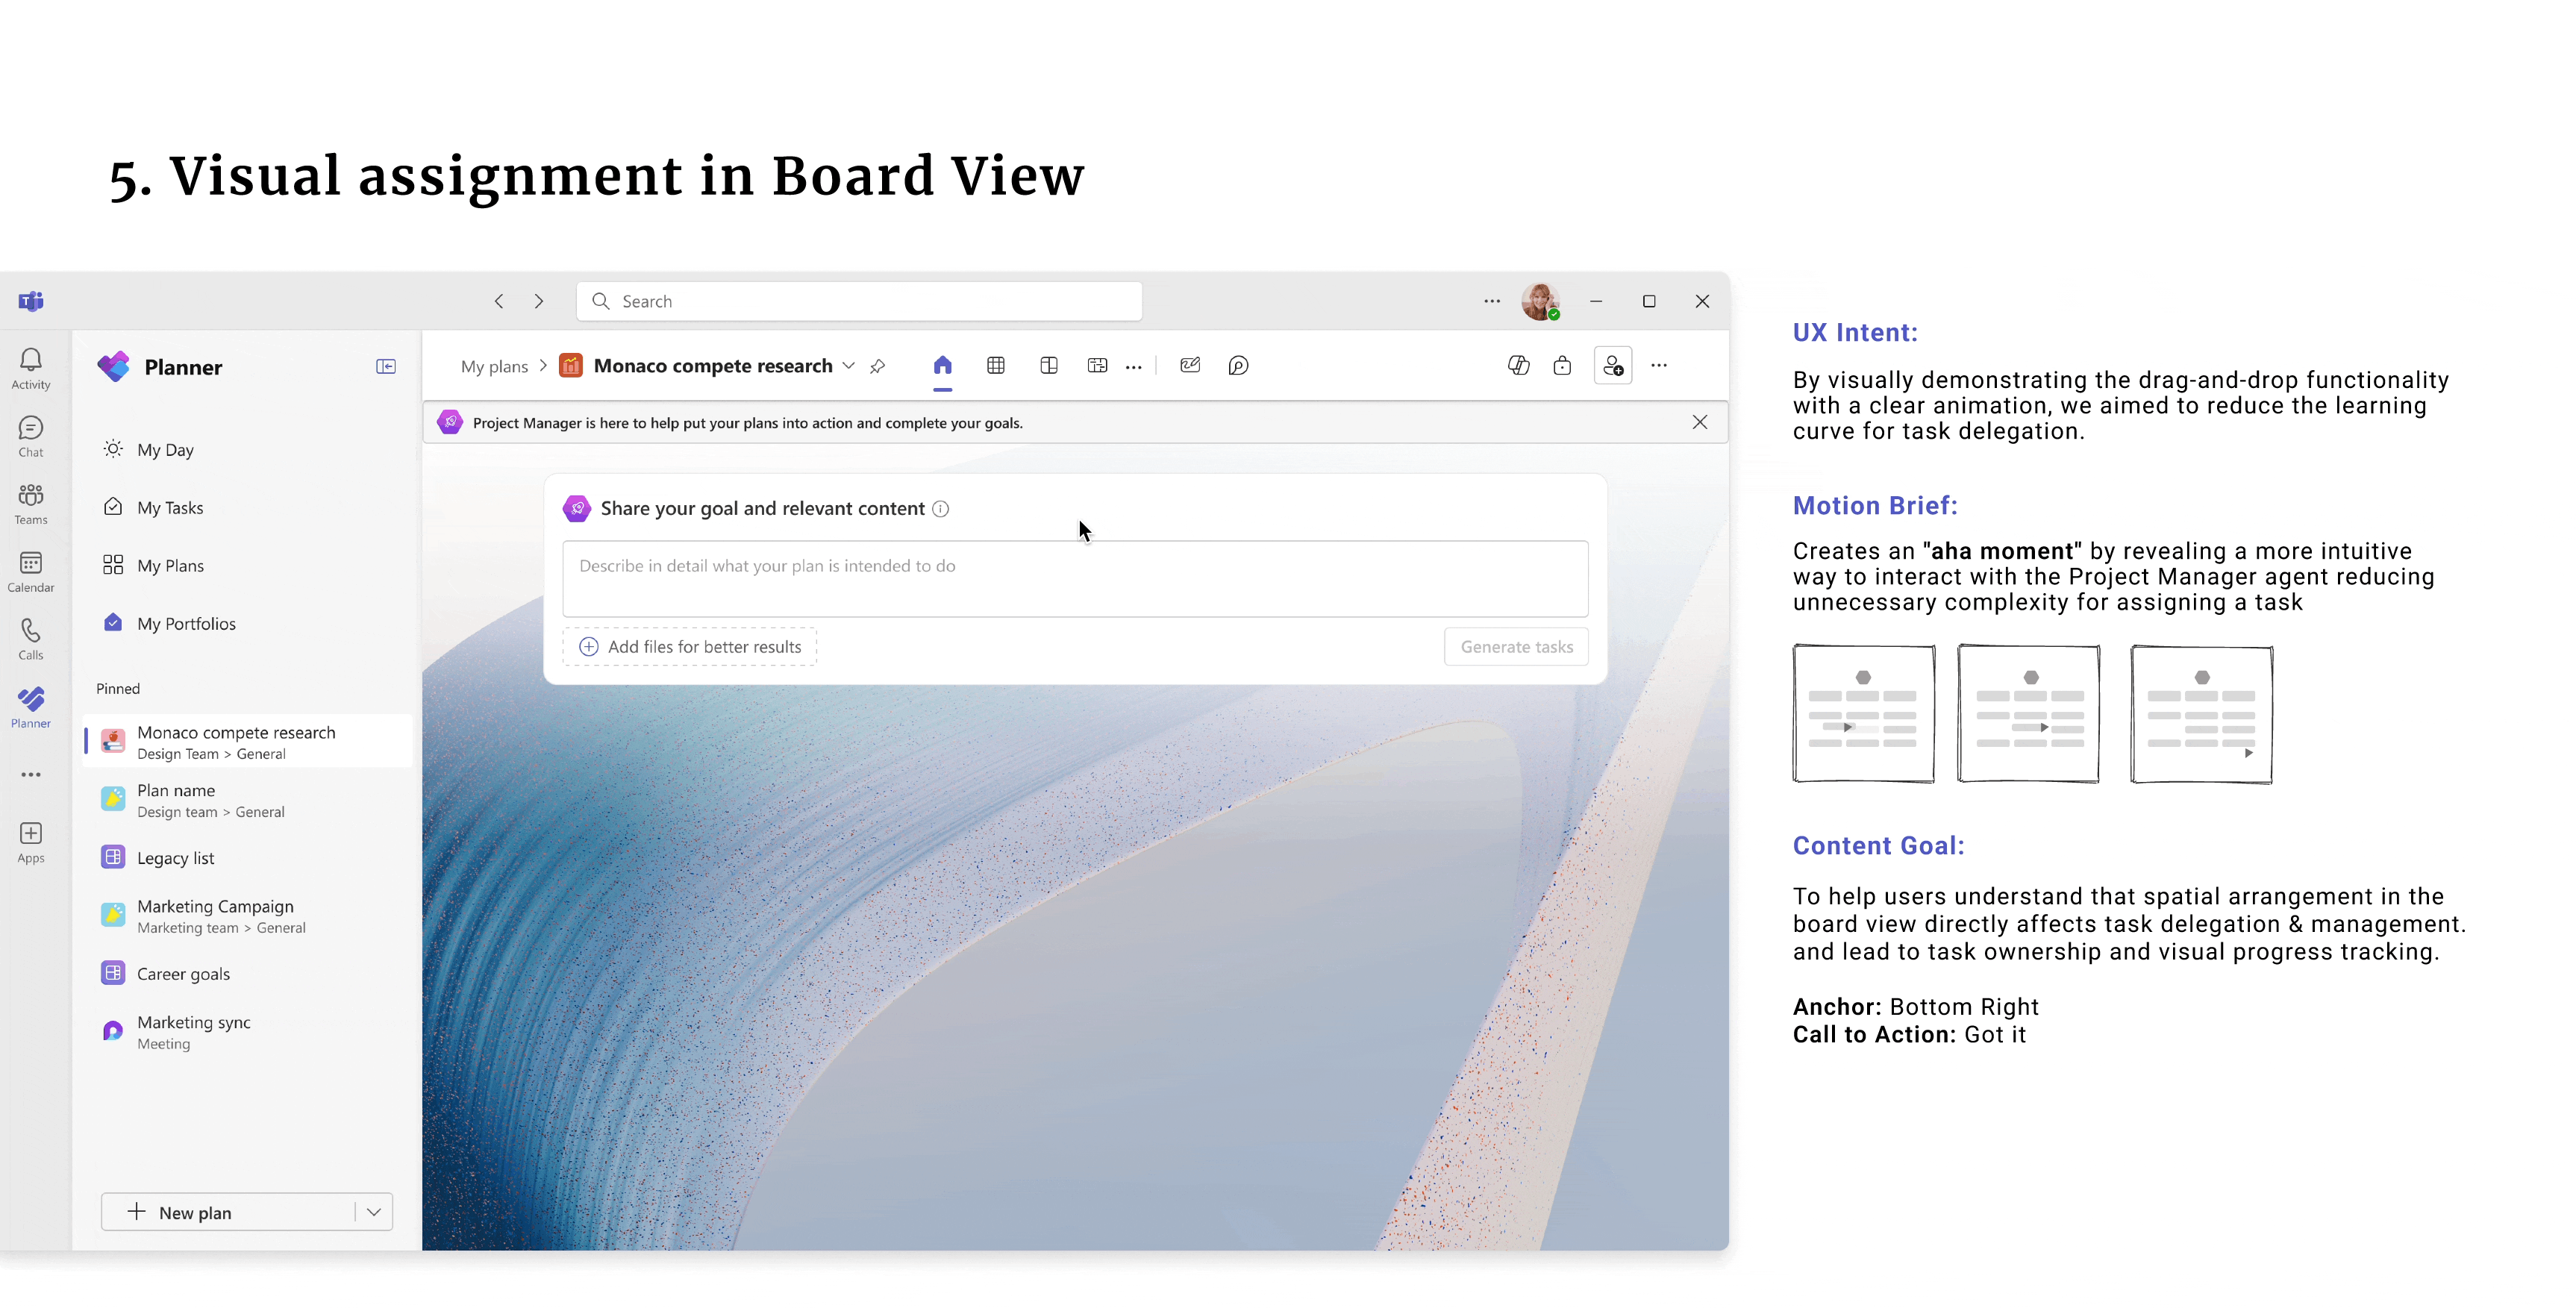This screenshot has width=2576, height=1308.
Task: Open the chat bubble icon after the view tabs
Action: [1238, 366]
